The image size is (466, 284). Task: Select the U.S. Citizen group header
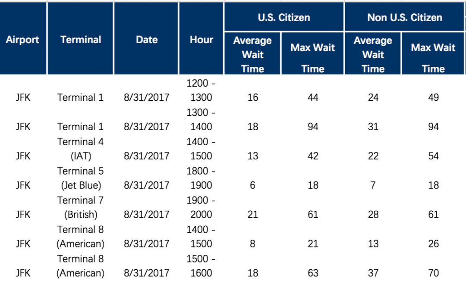(284, 18)
